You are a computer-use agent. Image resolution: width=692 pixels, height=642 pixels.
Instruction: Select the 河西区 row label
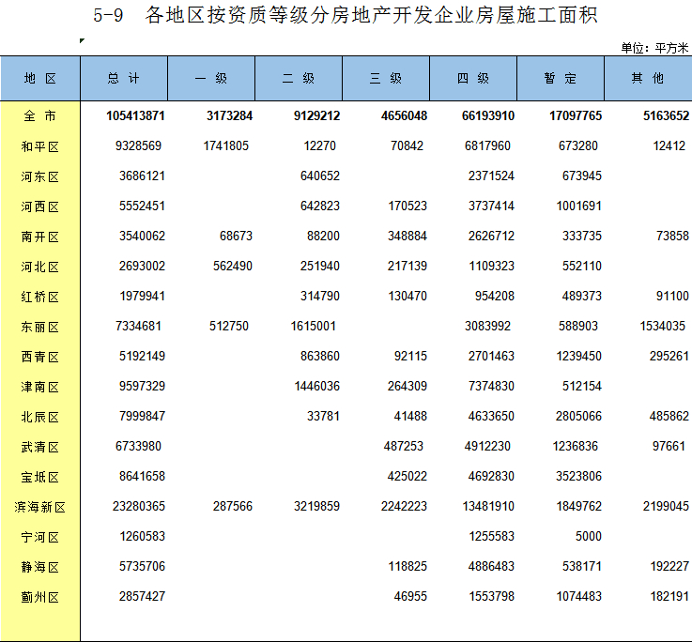point(40,206)
